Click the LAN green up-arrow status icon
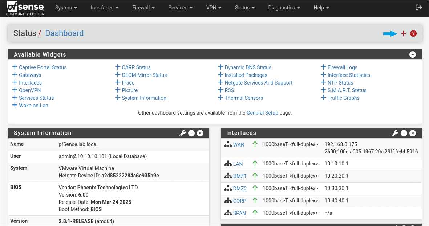Screen dimensions: 429x226 [255, 163]
